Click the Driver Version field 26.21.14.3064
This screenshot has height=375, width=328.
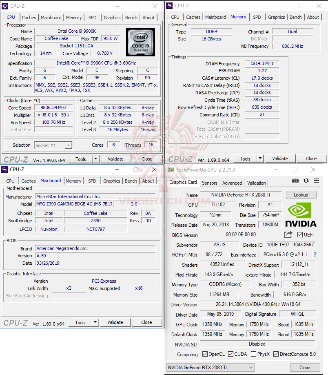point(258,304)
